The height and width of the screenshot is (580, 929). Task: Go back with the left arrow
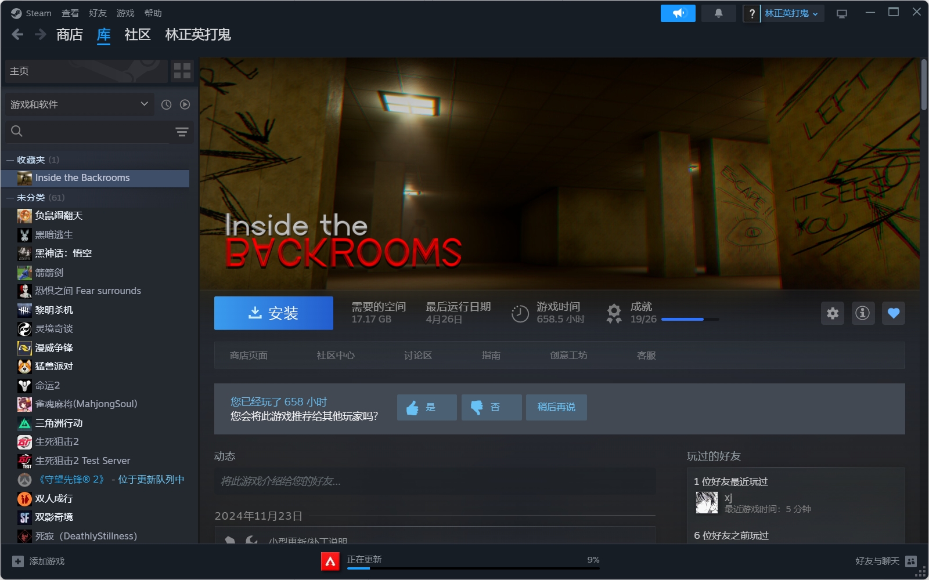(x=17, y=35)
